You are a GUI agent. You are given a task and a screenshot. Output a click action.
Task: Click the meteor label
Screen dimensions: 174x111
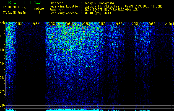point(39,9)
